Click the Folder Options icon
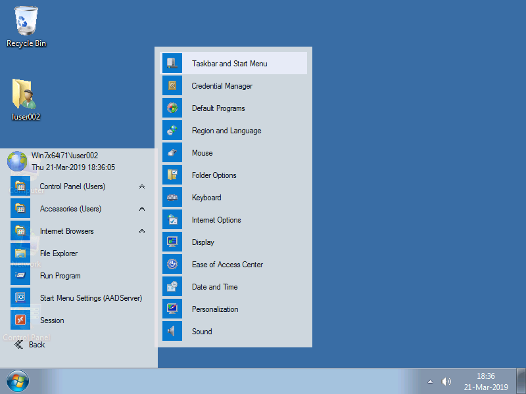 click(x=172, y=175)
